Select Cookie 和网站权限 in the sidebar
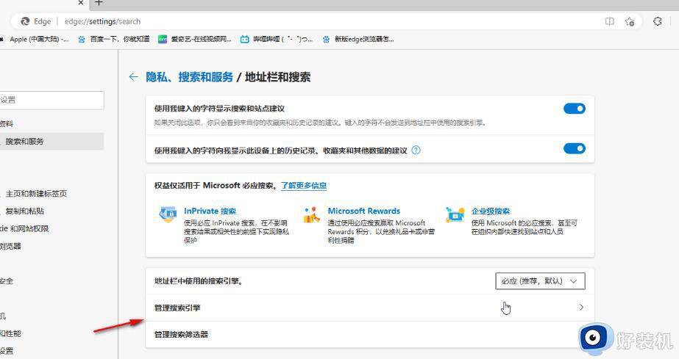 24,228
